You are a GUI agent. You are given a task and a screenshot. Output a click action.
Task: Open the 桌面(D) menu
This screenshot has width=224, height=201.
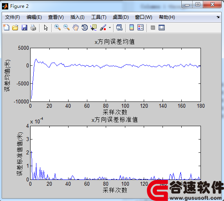pyautogui.click(x=121, y=17)
